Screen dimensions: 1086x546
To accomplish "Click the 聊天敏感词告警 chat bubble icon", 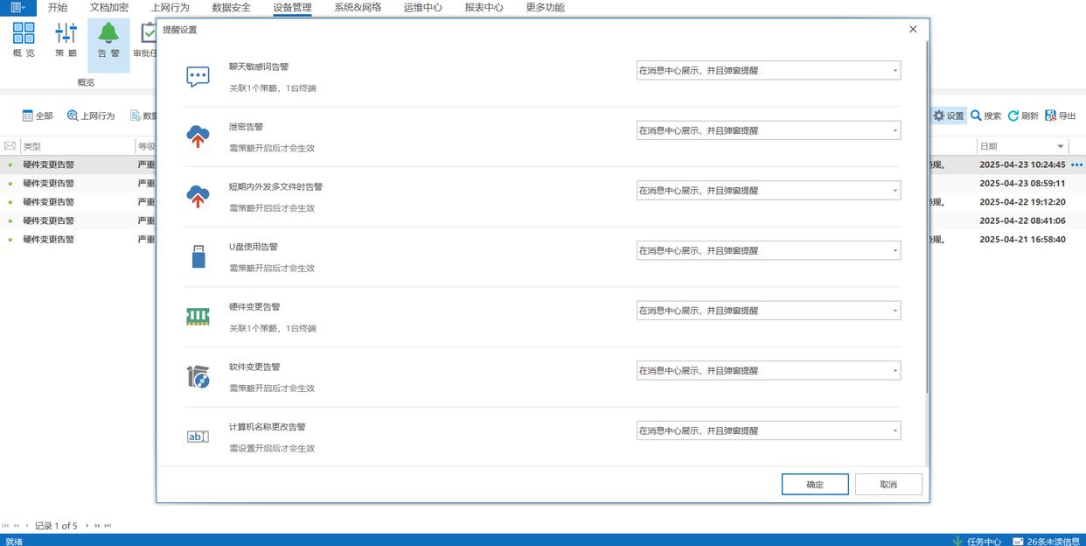I will pos(198,77).
